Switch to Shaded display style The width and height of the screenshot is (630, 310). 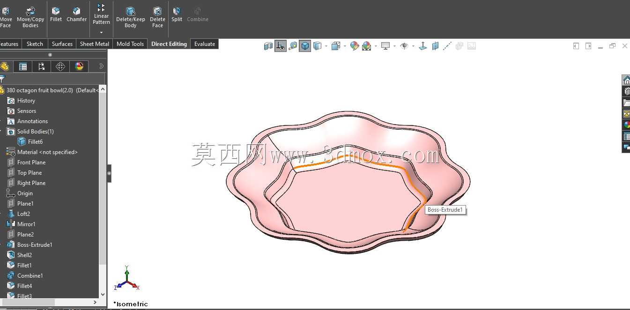(x=317, y=46)
